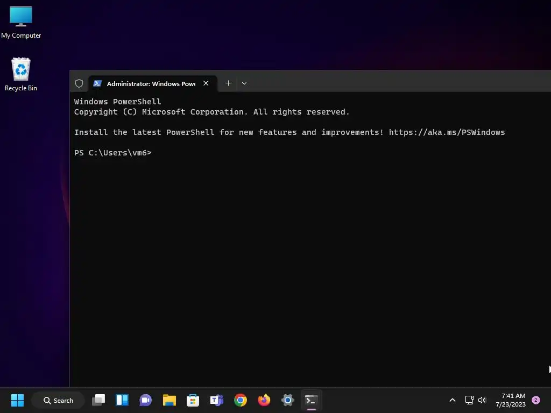Open the volume tray icon

point(482,400)
